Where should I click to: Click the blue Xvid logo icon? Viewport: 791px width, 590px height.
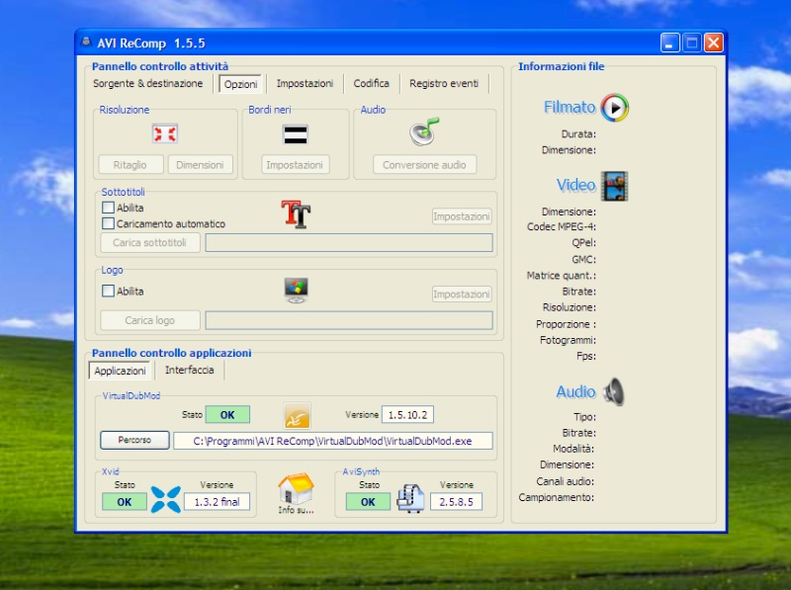coord(165,500)
